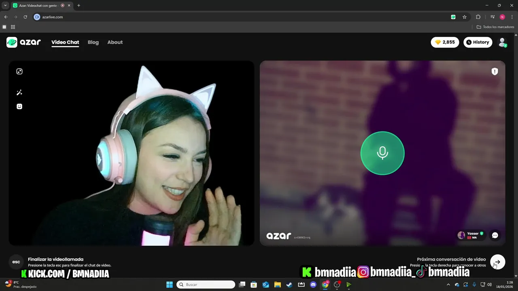
Task: Click the next conversation arrow button
Action: coord(498,262)
